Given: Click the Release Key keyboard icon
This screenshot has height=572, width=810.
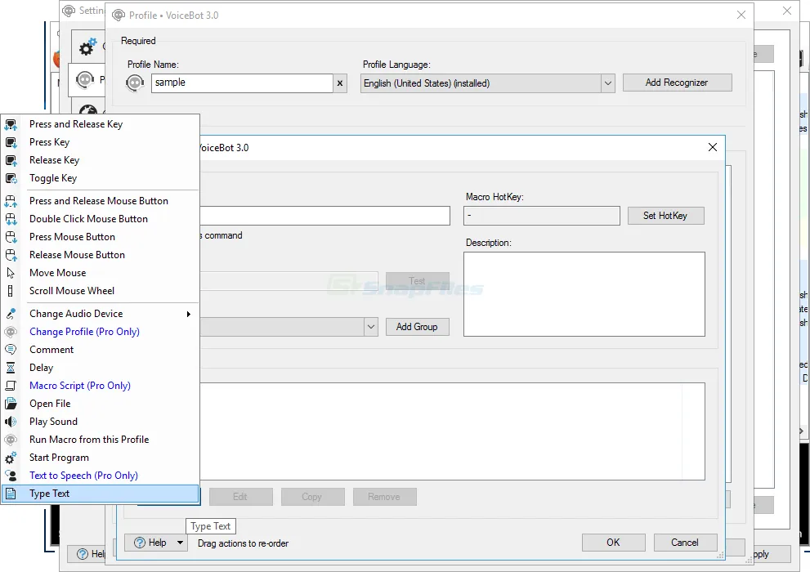Looking at the screenshot, I should coord(11,160).
